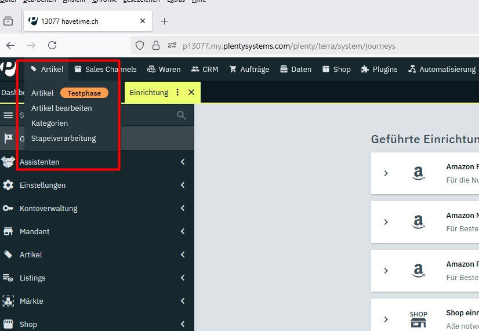Expand the Listings chevron in sidebar

click(x=183, y=278)
